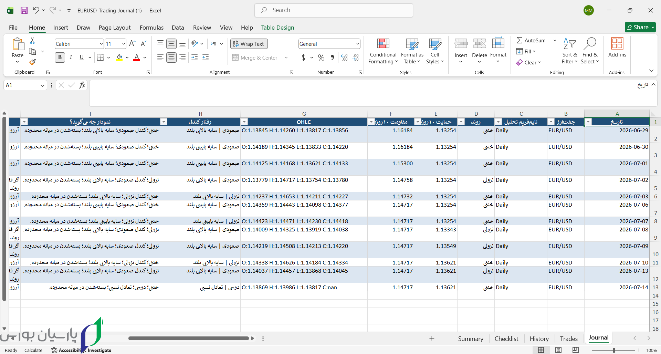The height and width of the screenshot is (354, 661).
Task: Open Conditional Formatting menu
Action: coord(383,51)
